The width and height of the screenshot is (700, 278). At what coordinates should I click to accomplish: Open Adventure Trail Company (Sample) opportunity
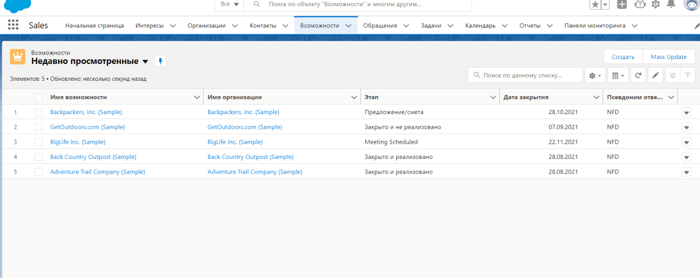coord(97,171)
